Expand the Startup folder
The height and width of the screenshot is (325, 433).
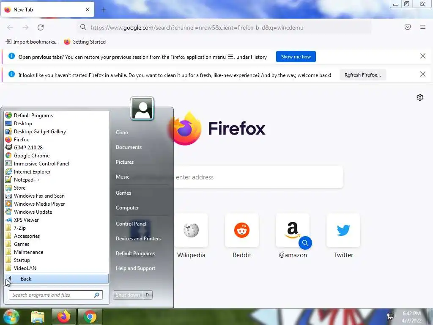pos(57,259)
